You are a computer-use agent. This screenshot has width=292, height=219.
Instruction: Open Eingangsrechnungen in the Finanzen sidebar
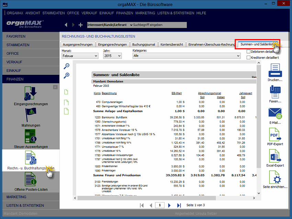click(x=31, y=96)
